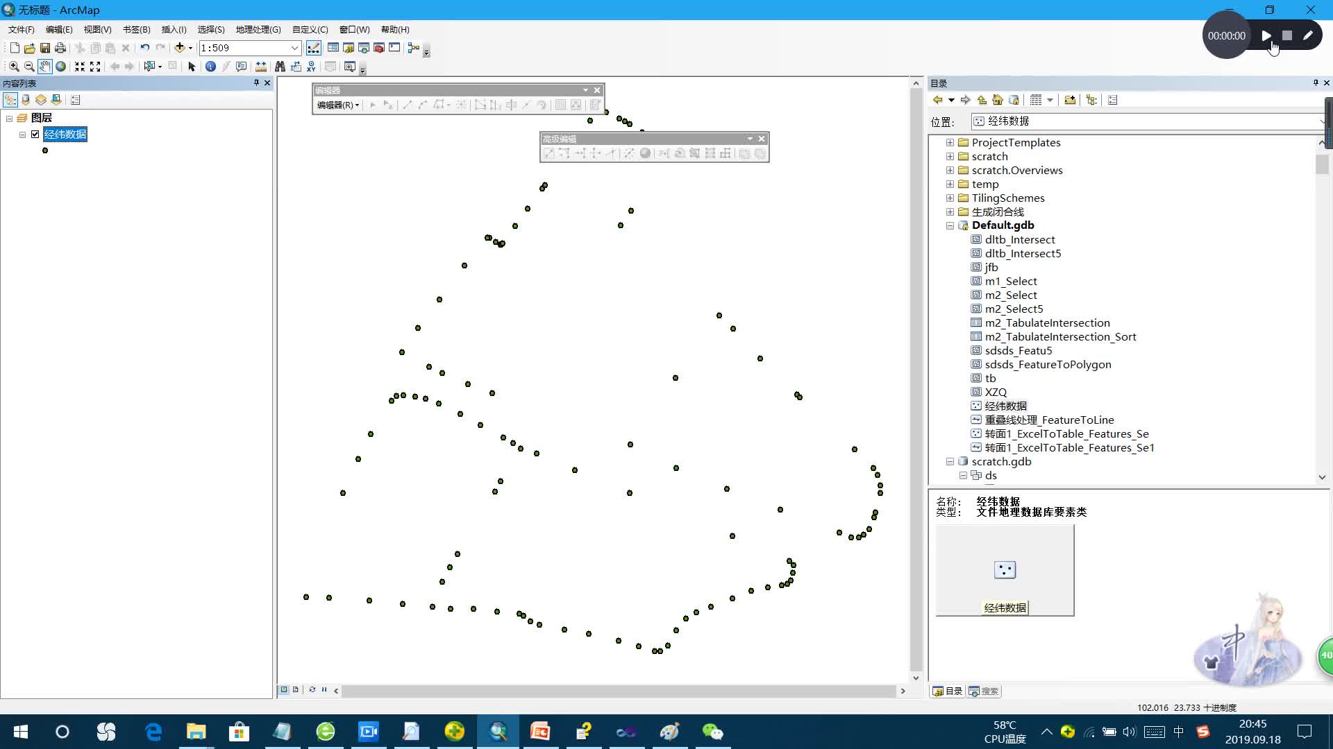
Task: Open the map scale dropdown
Action: tap(294, 48)
